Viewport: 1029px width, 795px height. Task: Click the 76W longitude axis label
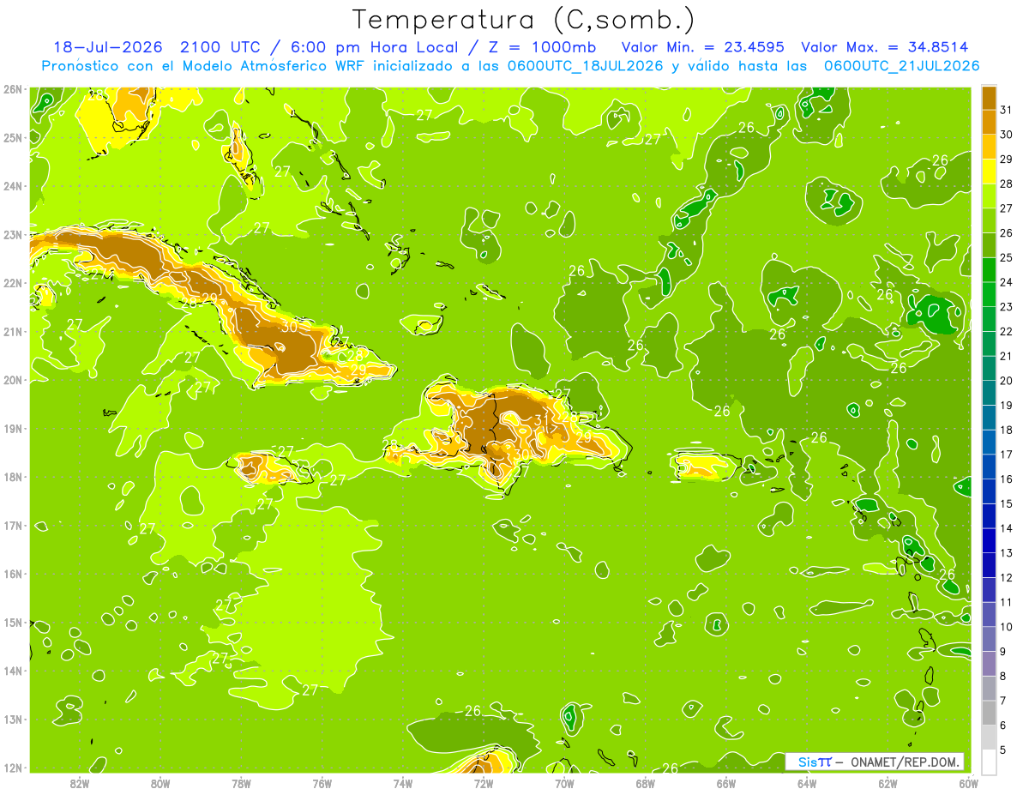[322, 784]
